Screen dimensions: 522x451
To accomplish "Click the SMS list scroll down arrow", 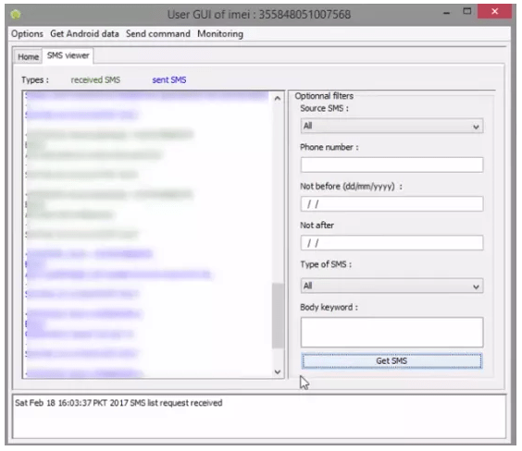I will (x=278, y=372).
